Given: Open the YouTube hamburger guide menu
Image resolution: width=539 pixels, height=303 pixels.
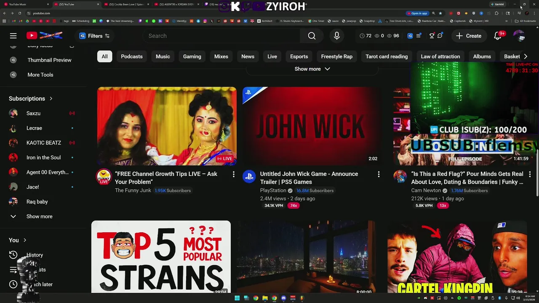Looking at the screenshot, I should [x=13, y=36].
